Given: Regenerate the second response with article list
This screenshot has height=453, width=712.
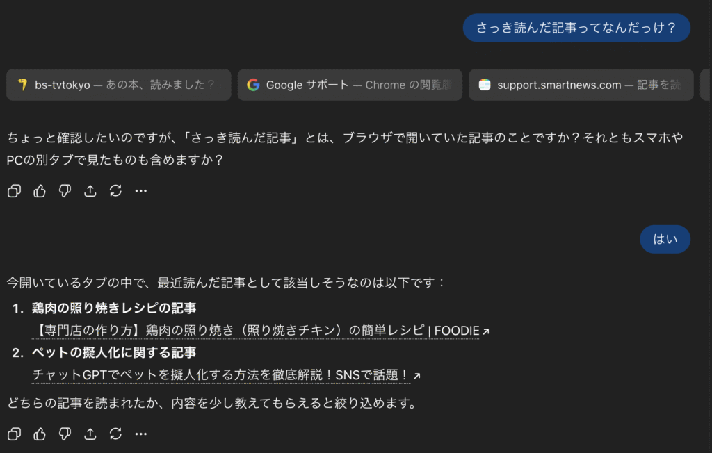Looking at the screenshot, I should pyautogui.click(x=115, y=434).
